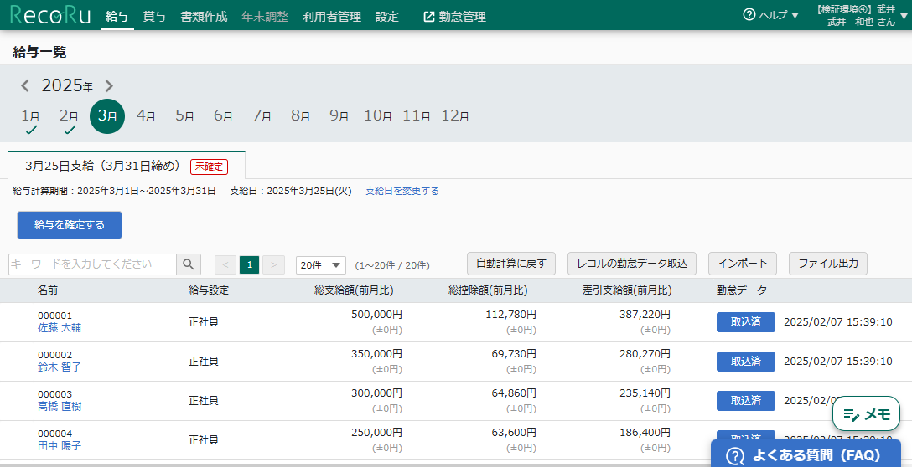Expand the user account menu arrow
This screenshot has width=912, height=467.
click(904, 16)
